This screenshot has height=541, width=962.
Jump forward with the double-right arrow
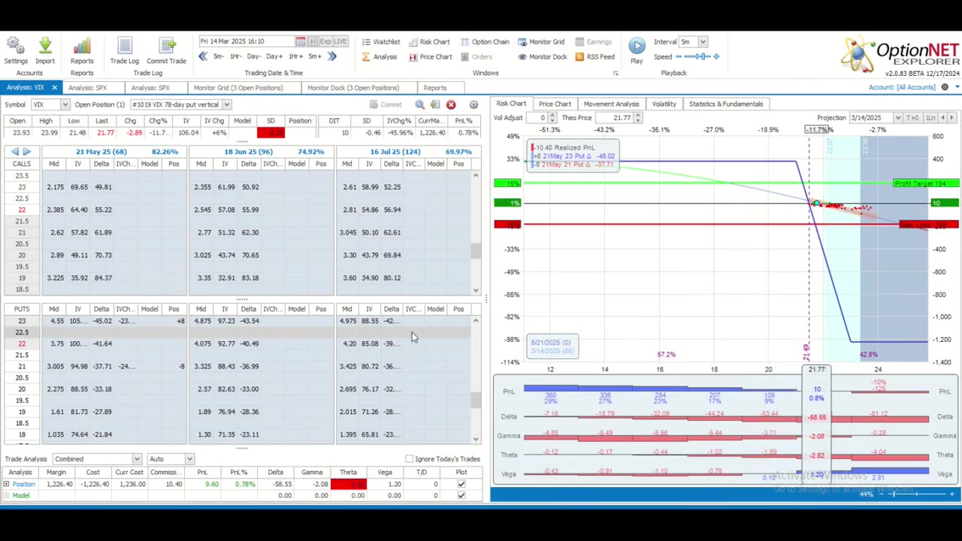tap(332, 56)
